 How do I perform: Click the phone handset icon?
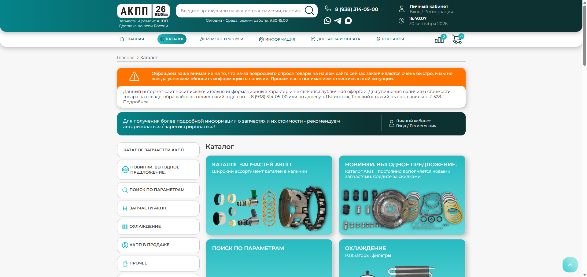tap(328, 9)
